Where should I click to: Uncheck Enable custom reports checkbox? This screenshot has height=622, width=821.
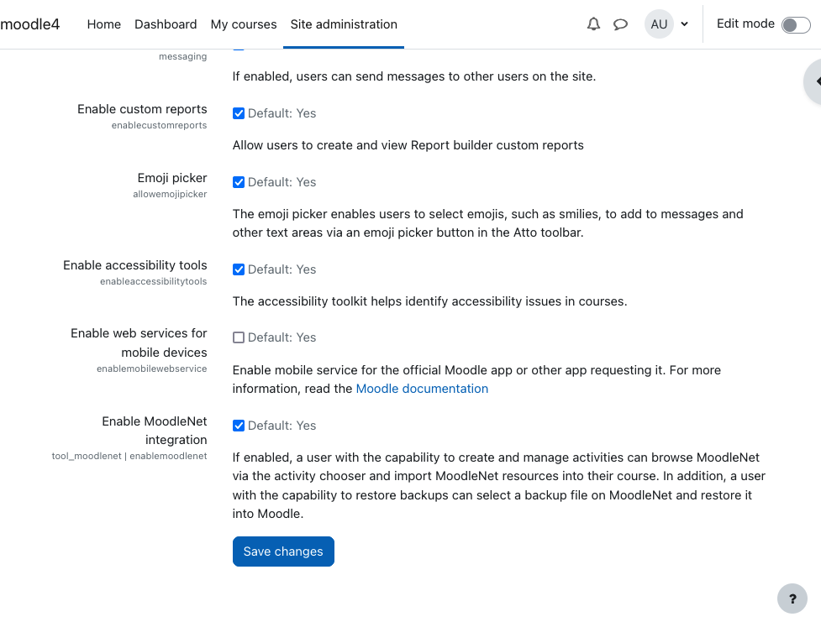click(239, 113)
